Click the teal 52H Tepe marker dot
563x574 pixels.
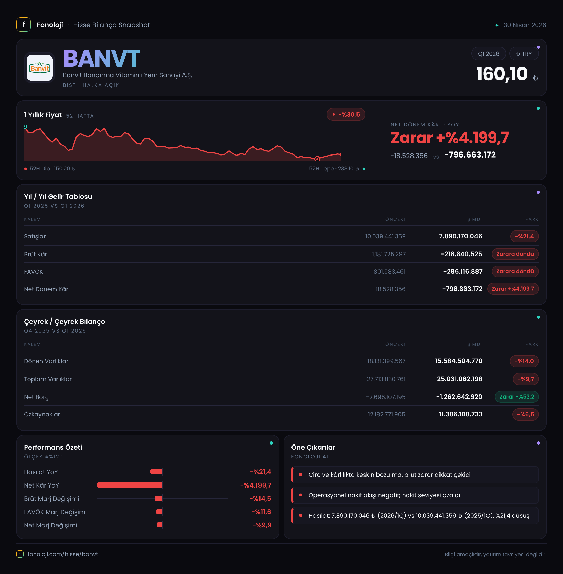(x=364, y=169)
